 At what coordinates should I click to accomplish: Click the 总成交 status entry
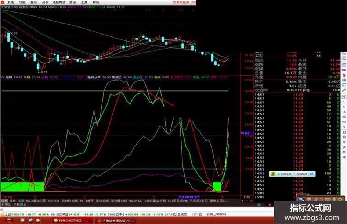click(190, 214)
